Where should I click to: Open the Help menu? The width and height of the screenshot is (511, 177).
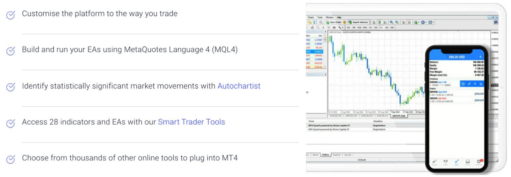339,17
